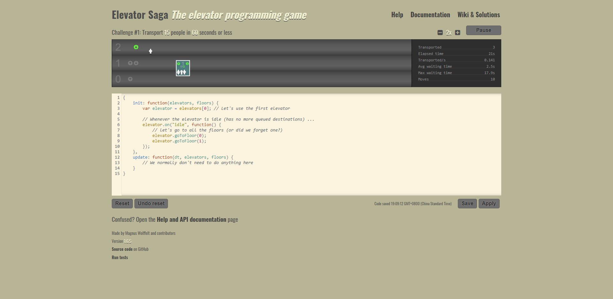Viewport: 613px width, 299px height.
Task: Click code line containing elevator.on("idle"
Action: pyautogui.click(x=182, y=125)
